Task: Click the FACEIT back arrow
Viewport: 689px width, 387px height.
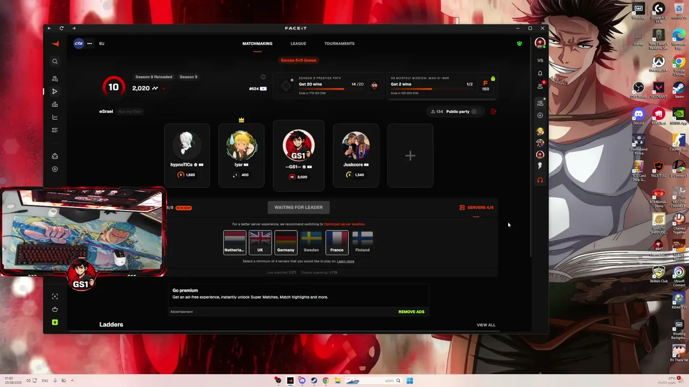Action: [x=50, y=28]
